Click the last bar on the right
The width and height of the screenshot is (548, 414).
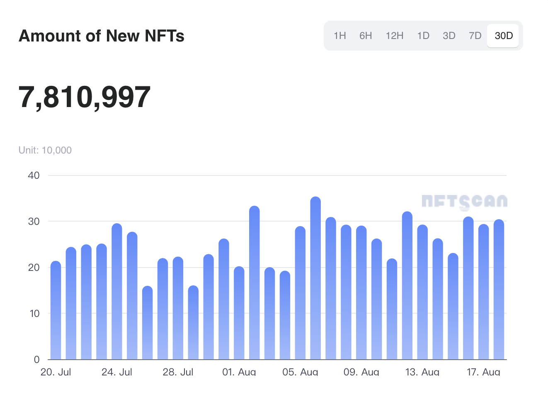(x=499, y=290)
